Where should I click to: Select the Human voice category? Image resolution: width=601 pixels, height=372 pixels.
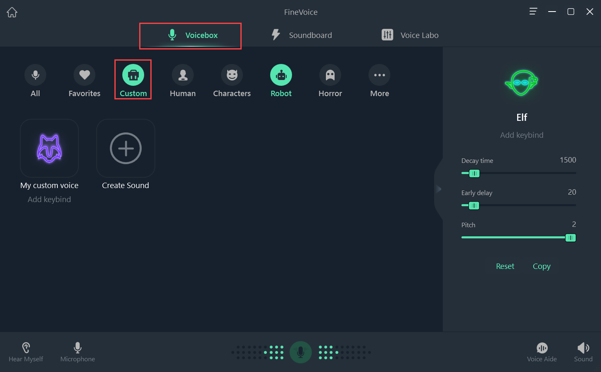[183, 80]
